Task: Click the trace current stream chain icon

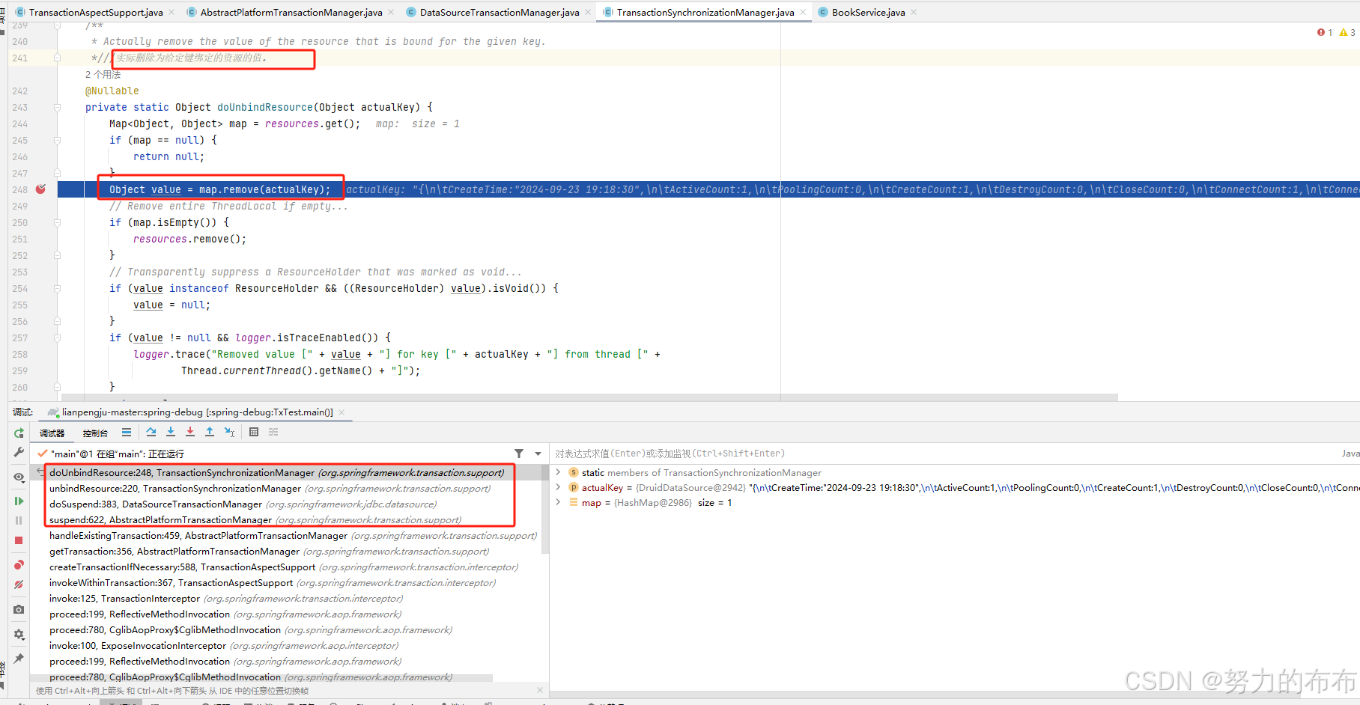Action: pyautogui.click(x=273, y=433)
